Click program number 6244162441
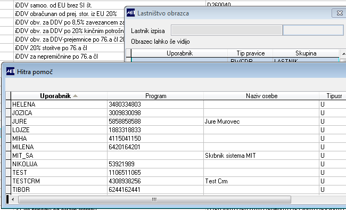Screen dimensions: 346x210 pyautogui.click(x=125, y=190)
